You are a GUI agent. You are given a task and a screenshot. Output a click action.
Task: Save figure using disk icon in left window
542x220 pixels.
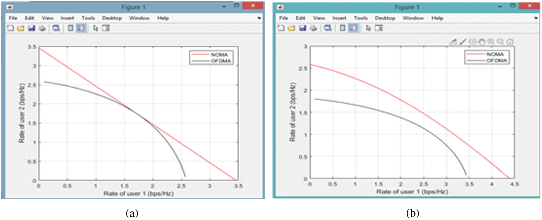pyautogui.click(x=31, y=28)
